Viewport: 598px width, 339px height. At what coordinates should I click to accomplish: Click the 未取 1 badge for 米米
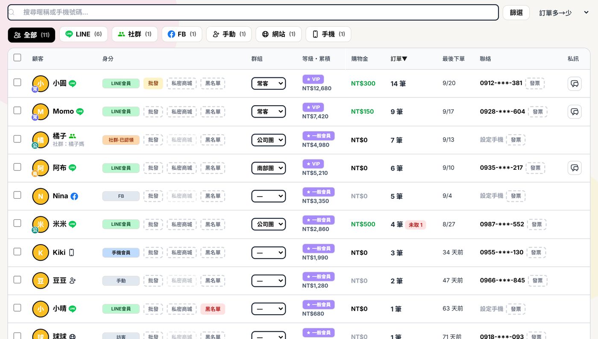pyautogui.click(x=416, y=224)
